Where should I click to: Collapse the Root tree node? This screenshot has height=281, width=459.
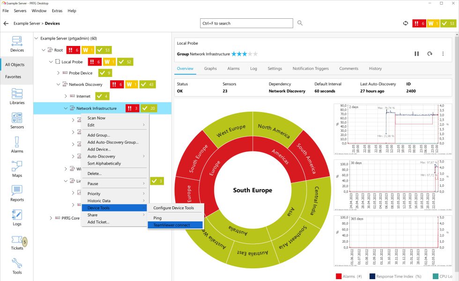tap(44, 50)
